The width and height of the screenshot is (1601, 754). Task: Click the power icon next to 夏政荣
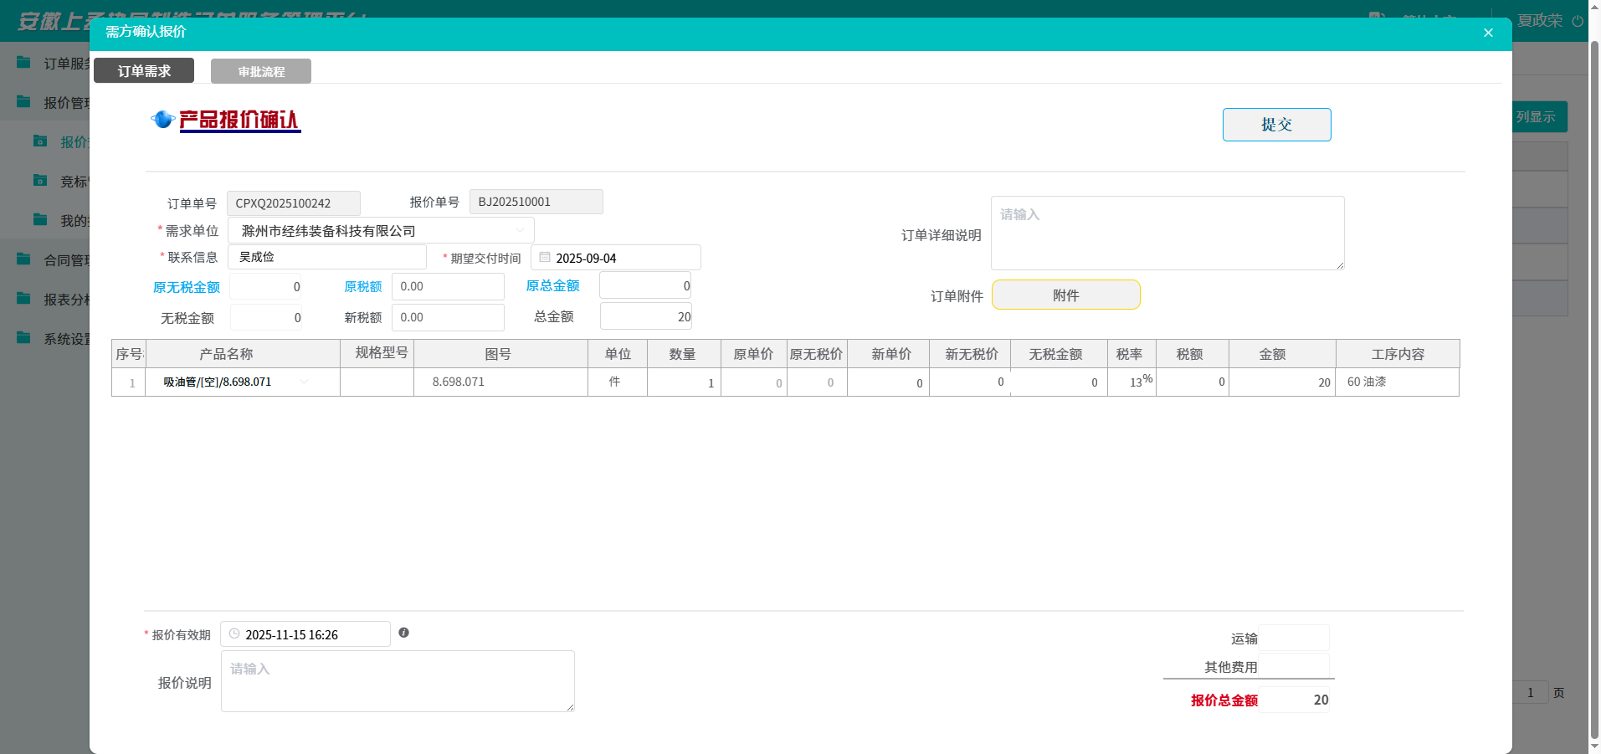(1578, 21)
